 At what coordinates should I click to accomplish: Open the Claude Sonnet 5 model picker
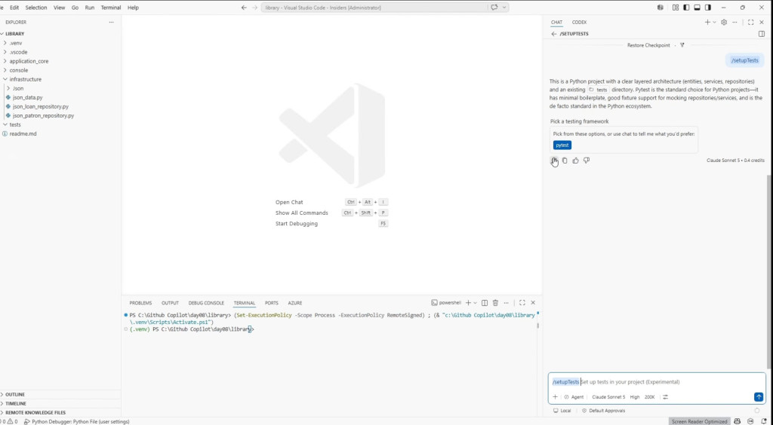pos(608,397)
